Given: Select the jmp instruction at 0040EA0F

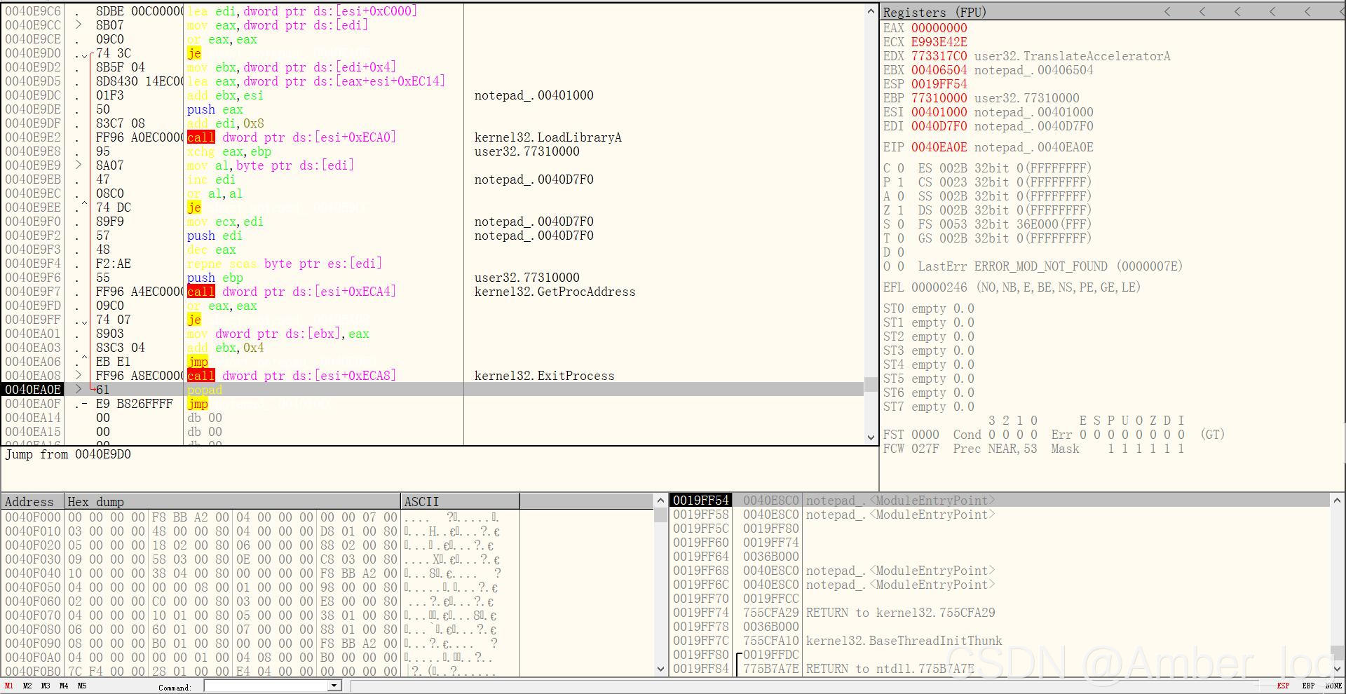Looking at the screenshot, I should pos(433,404).
